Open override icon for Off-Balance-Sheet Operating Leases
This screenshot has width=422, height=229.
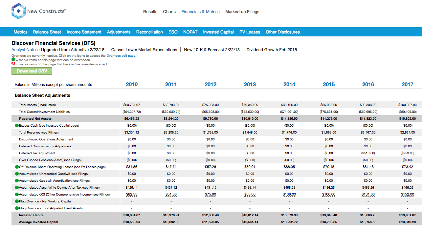click(x=17, y=167)
